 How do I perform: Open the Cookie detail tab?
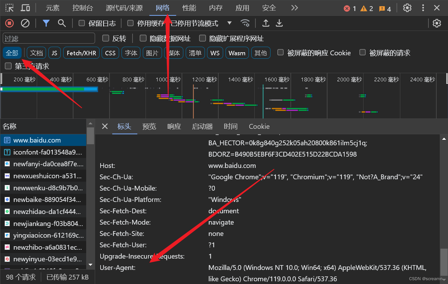click(259, 126)
